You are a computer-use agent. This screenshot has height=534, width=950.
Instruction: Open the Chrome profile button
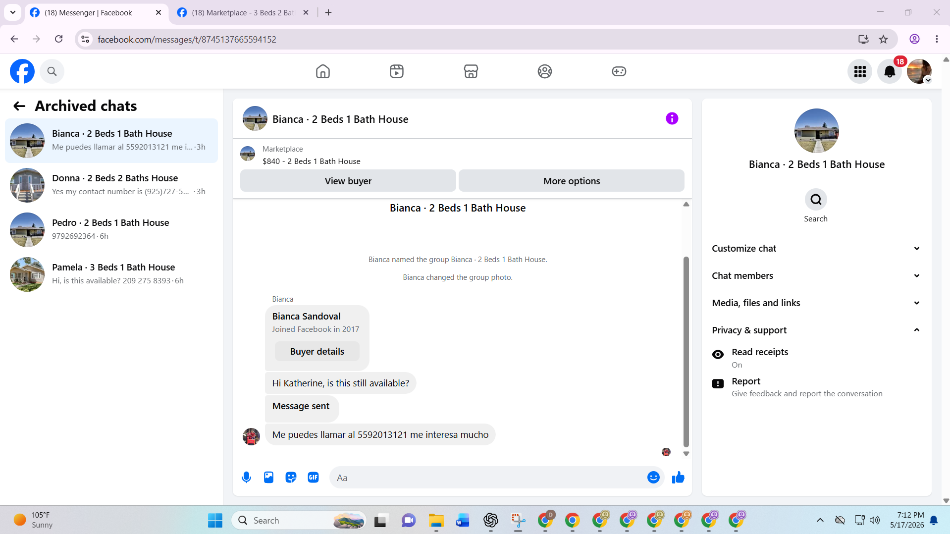914,39
